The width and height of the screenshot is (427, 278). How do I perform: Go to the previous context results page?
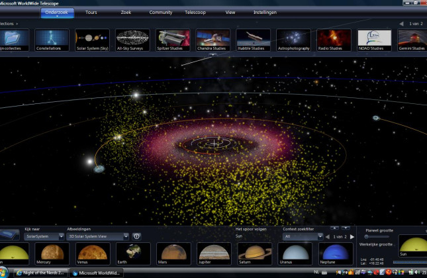point(328,236)
